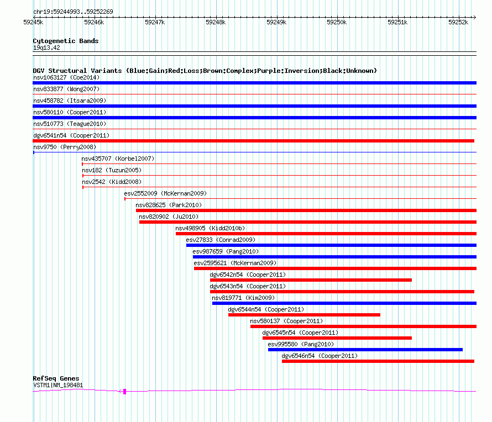Viewport: 492px width, 422px height.
Task: Click the 59249k ruler tick label
Action: point(276,22)
